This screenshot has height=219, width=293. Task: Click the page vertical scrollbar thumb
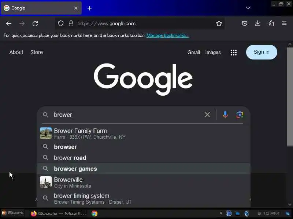click(x=290, y=97)
